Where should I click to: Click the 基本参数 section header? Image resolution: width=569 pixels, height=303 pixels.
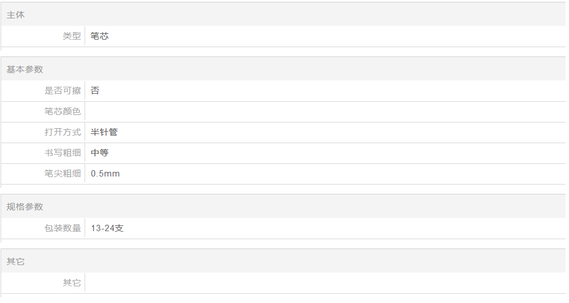(25, 70)
